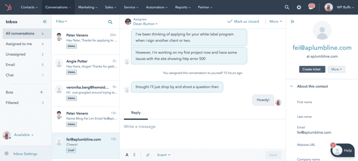Open text formatting options in reply editor

click(x=127, y=155)
